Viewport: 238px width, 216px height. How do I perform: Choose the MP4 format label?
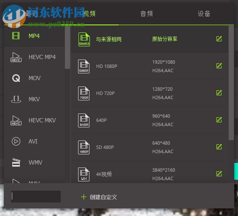(34, 36)
